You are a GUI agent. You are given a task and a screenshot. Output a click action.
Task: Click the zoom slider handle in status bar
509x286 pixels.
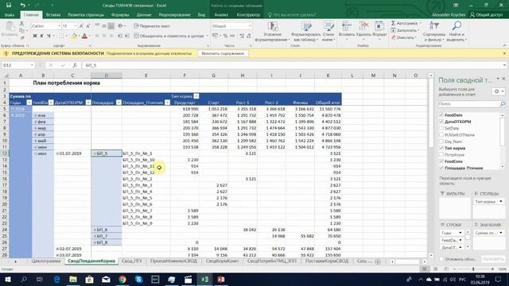(x=473, y=269)
